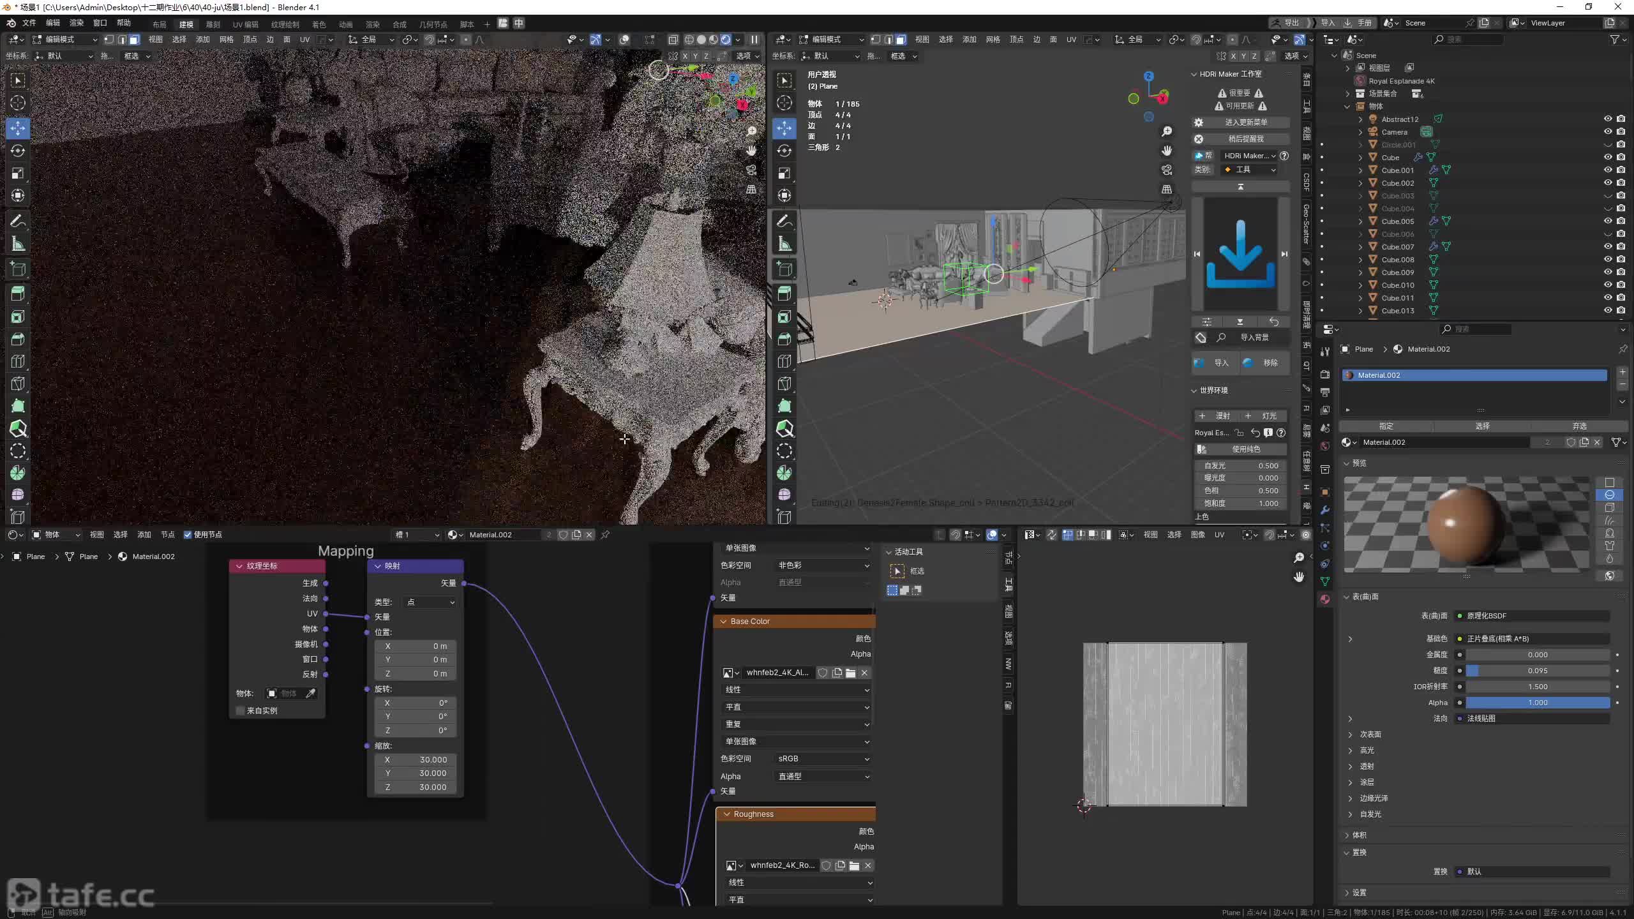Adjust the Roughness slider at 0.095
1634x919 pixels.
tap(1537, 671)
